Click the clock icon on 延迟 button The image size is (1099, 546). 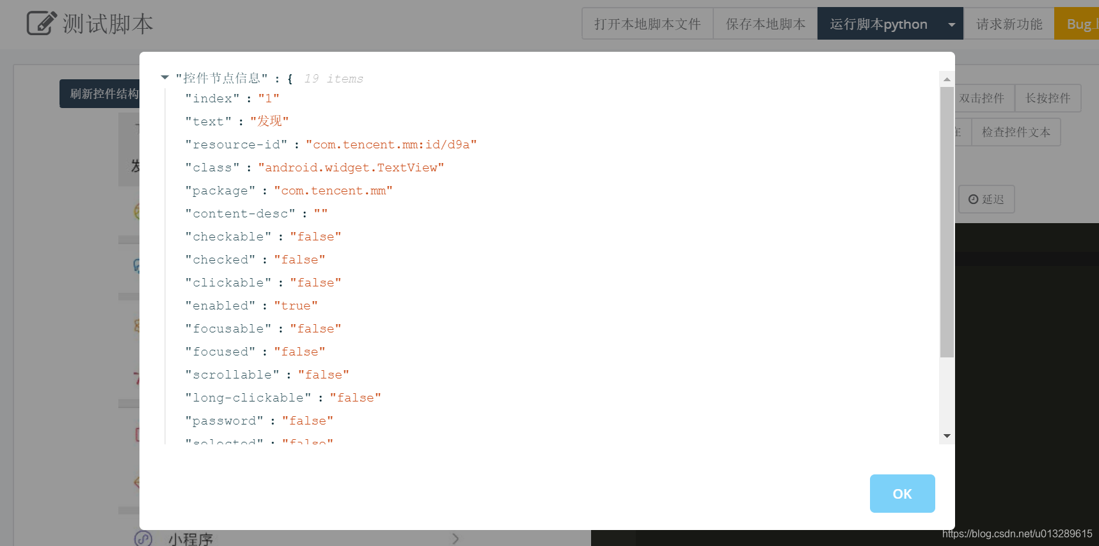coord(973,199)
